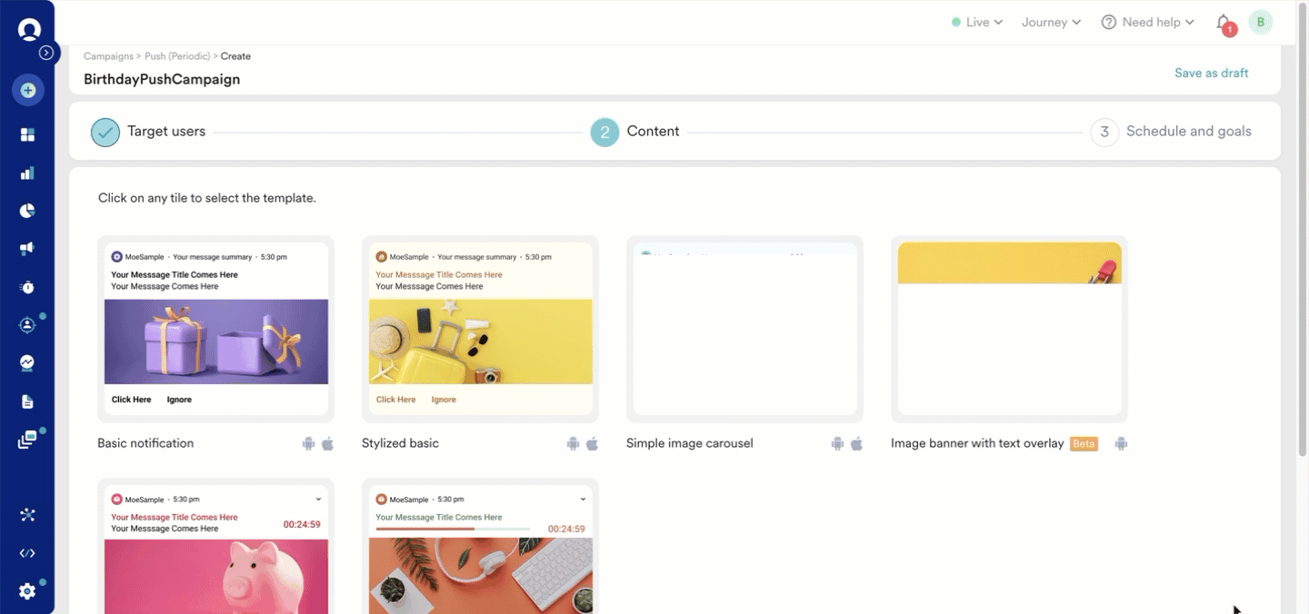
Task: Open the Dashboard grid icon in sidebar
Action: pos(27,134)
